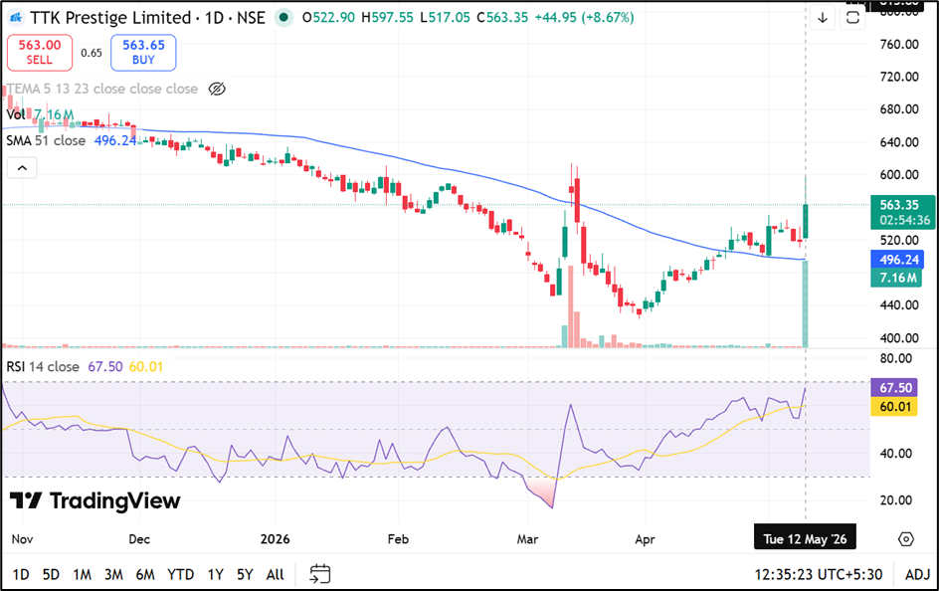Viewport: 939px width, 591px height.
Task: Collapse indicator legend with chevron up
Action: [22, 168]
